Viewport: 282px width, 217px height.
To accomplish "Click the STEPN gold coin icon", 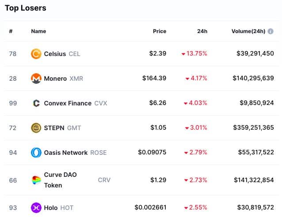I will point(36,128).
